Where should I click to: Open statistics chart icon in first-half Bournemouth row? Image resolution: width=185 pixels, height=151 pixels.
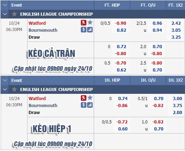90,105
